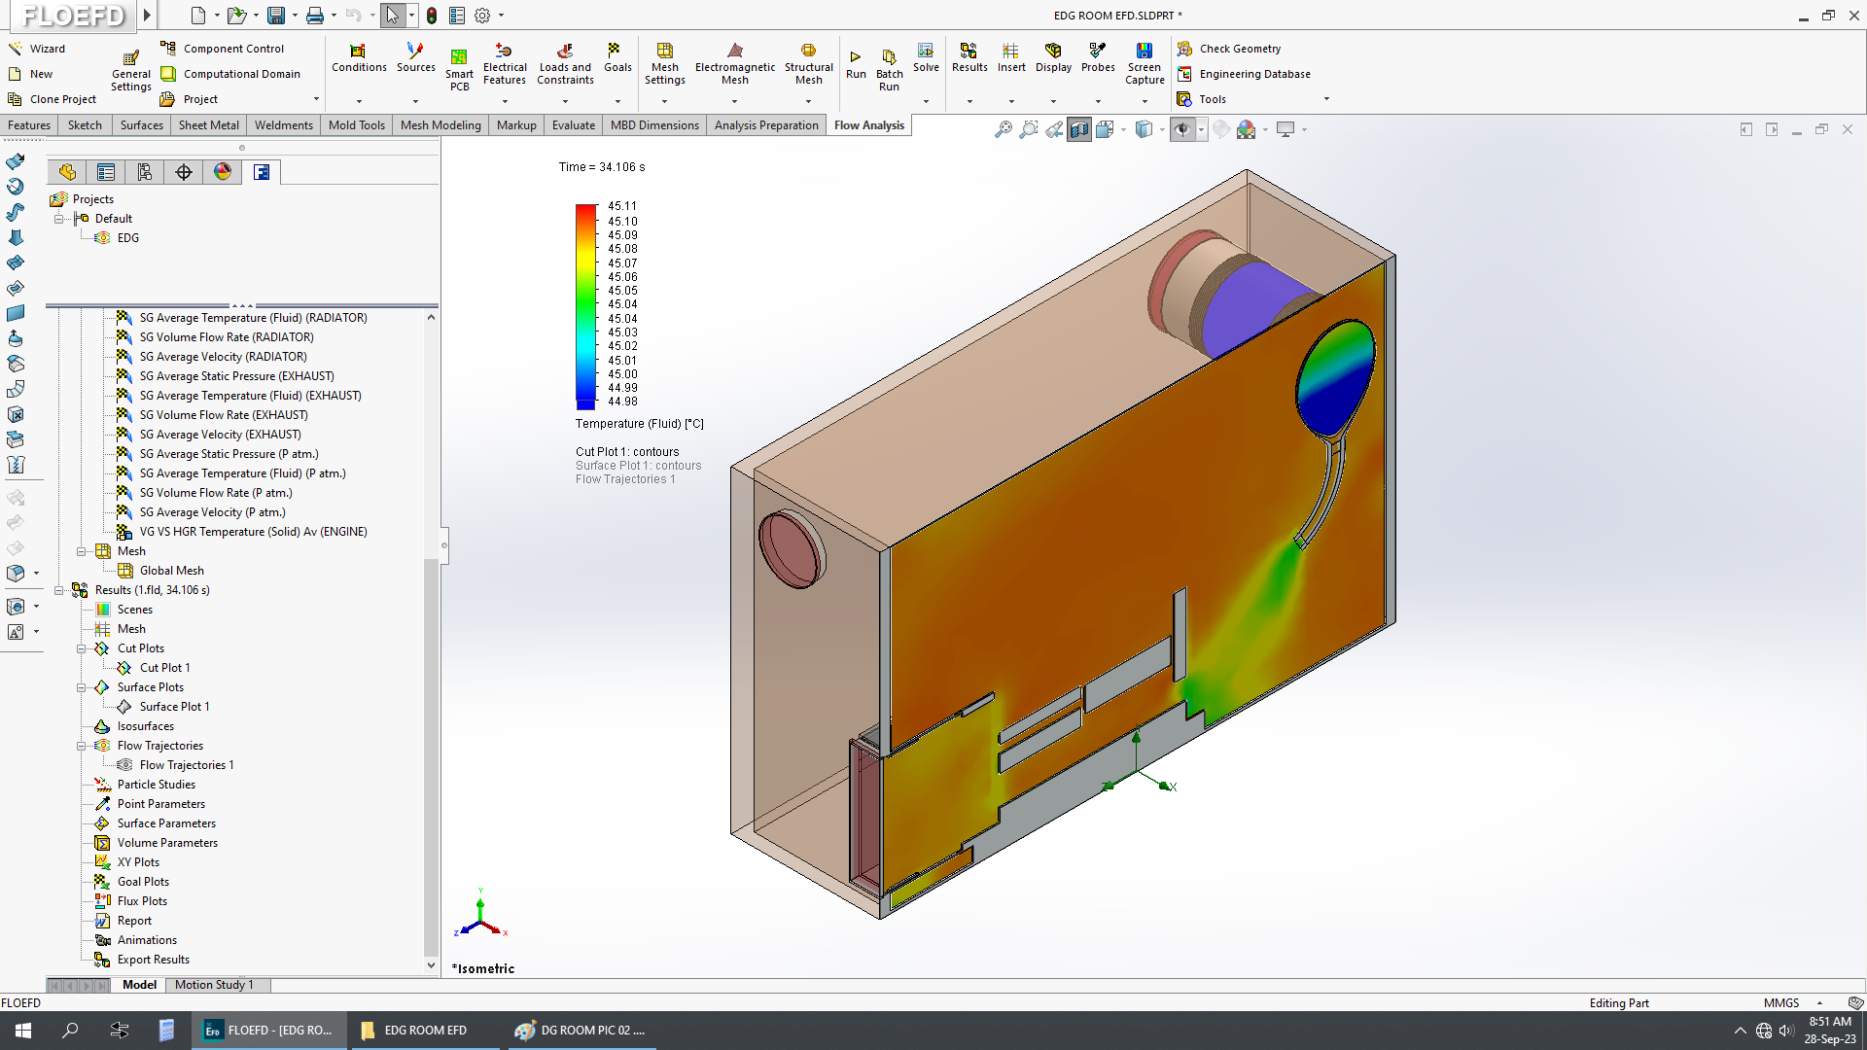Expand the Surface Plots tree node
Image resolution: width=1867 pixels, height=1050 pixels.
tap(81, 685)
